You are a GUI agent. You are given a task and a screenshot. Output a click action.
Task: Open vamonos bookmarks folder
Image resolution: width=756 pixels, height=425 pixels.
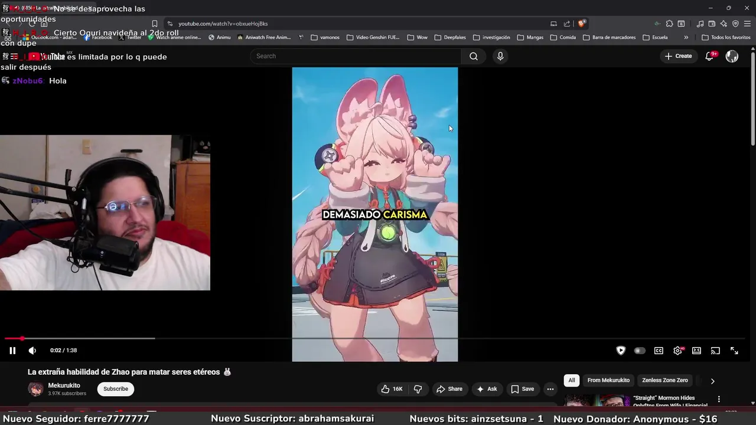325,37
